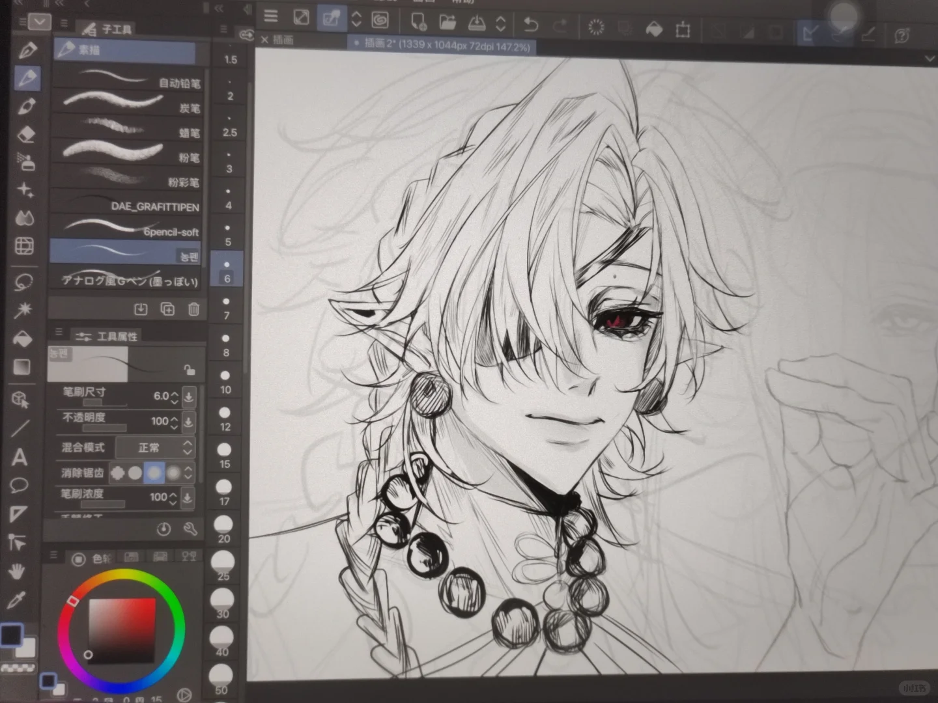Screen dimensions: 938x703
Task: Click the Open file folder icon
Action: [448, 23]
